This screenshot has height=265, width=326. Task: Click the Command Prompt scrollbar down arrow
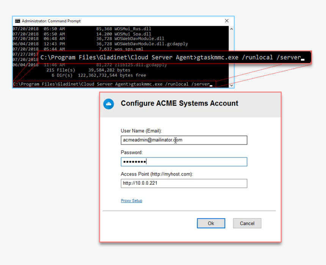231,85
